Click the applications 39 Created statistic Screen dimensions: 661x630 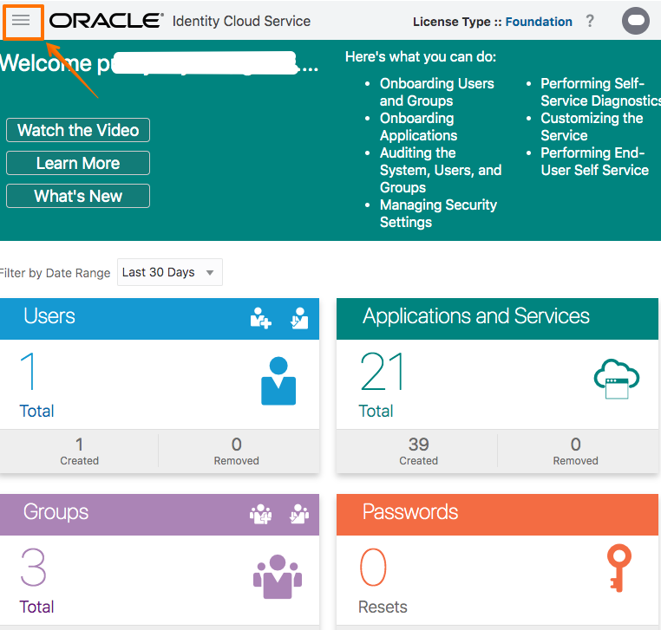[418, 451]
